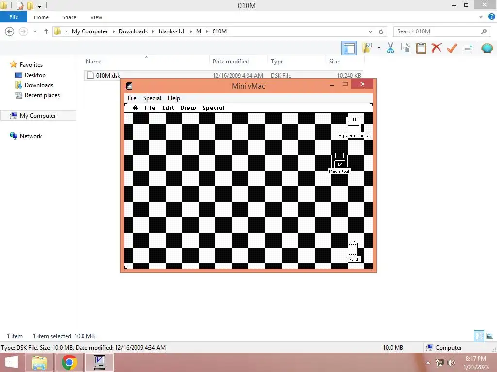
Task: Open File Explorer from the taskbar
Action: pyautogui.click(x=39, y=362)
